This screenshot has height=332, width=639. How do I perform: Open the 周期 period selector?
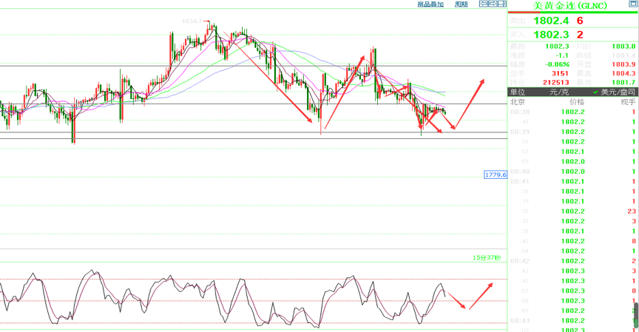(461, 4)
